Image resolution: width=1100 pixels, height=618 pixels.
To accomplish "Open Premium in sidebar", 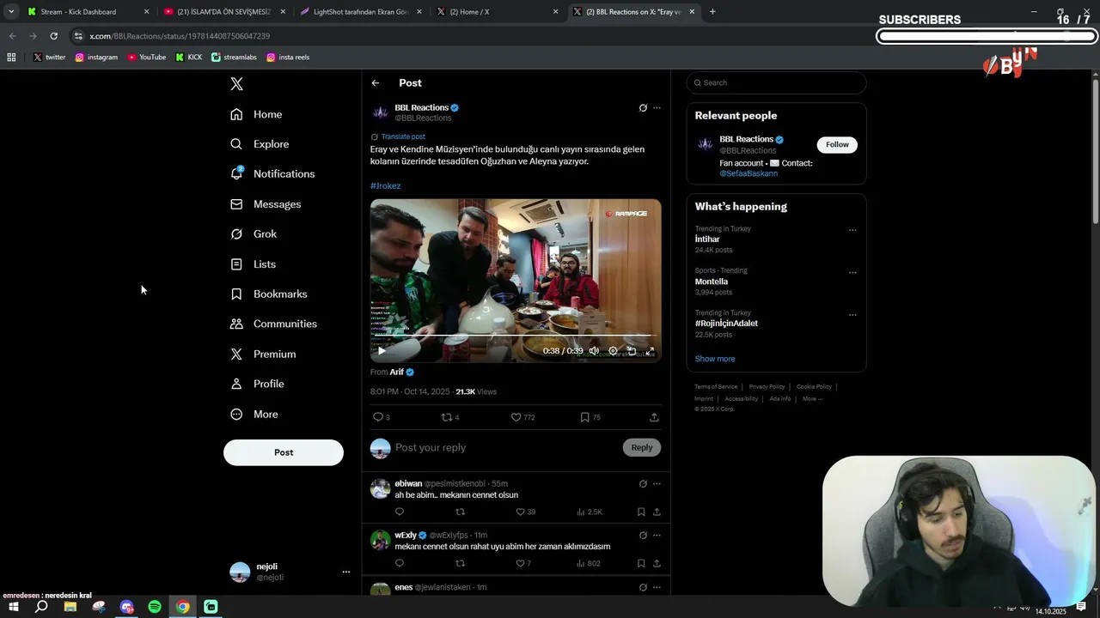I will (x=263, y=354).
